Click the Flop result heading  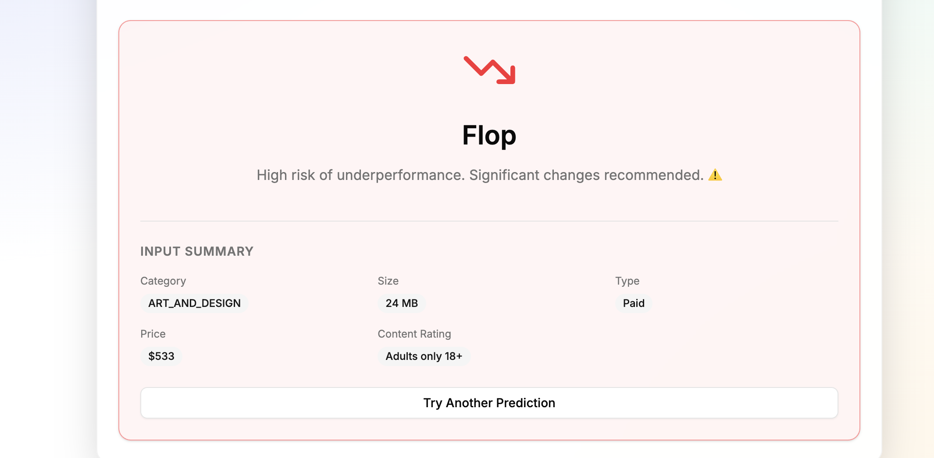tap(489, 135)
